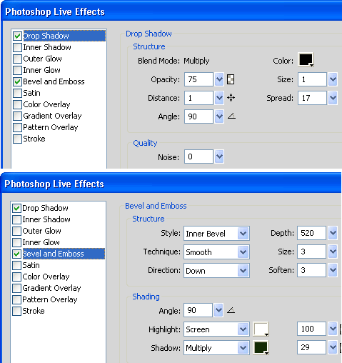The image size is (342, 363).
Task: Open the Spread dropdown arrow
Action: click(x=333, y=98)
